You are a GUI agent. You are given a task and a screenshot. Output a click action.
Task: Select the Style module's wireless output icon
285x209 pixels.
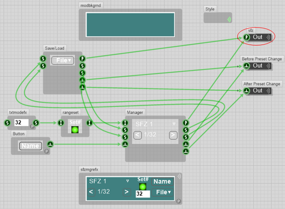click(229, 19)
